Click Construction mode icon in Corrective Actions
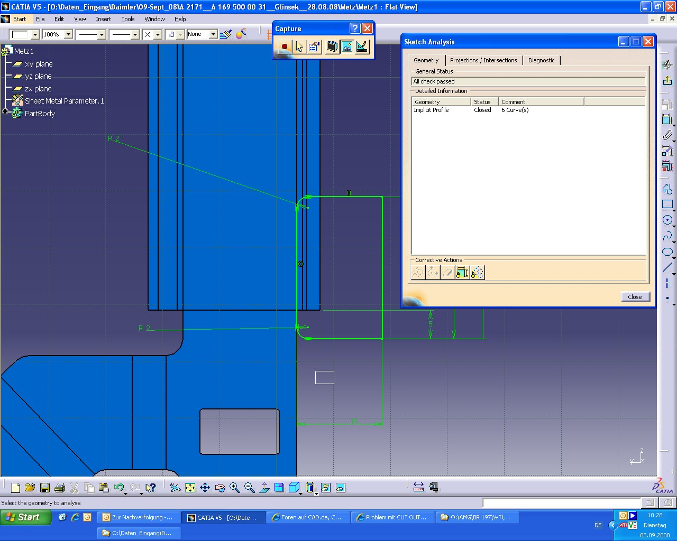Screen dimensions: 677x541 coord(418,272)
